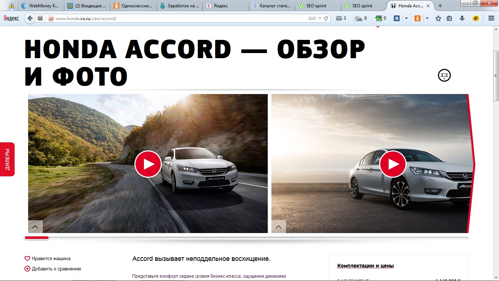
Task: Switch to the Каталог стате... tab
Action: [x=273, y=6]
